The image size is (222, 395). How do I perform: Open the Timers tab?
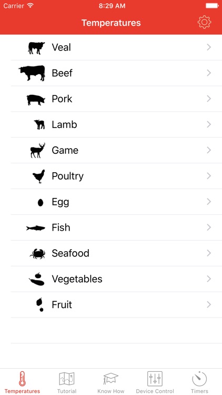pos(199,382)
